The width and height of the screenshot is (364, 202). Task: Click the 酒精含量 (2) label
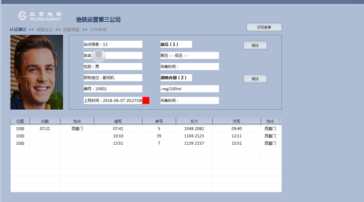point(176,78)
